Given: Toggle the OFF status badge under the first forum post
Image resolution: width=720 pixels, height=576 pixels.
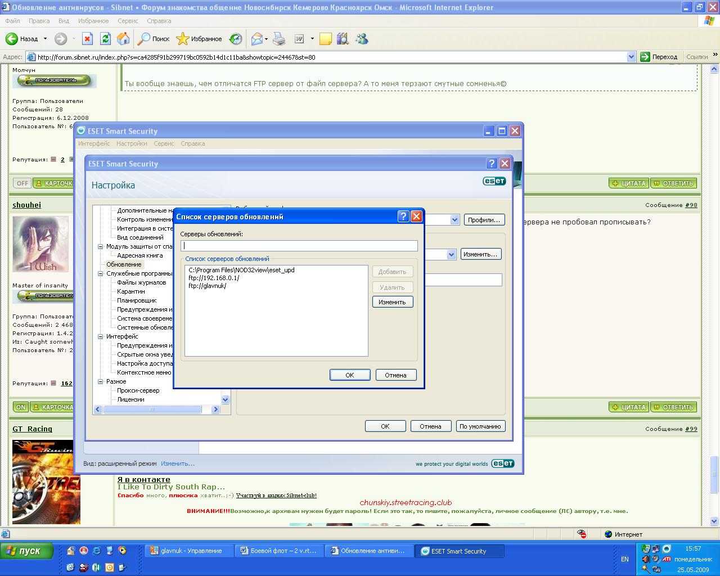Looking at the screenshot, I should click(x=22, y=183).
